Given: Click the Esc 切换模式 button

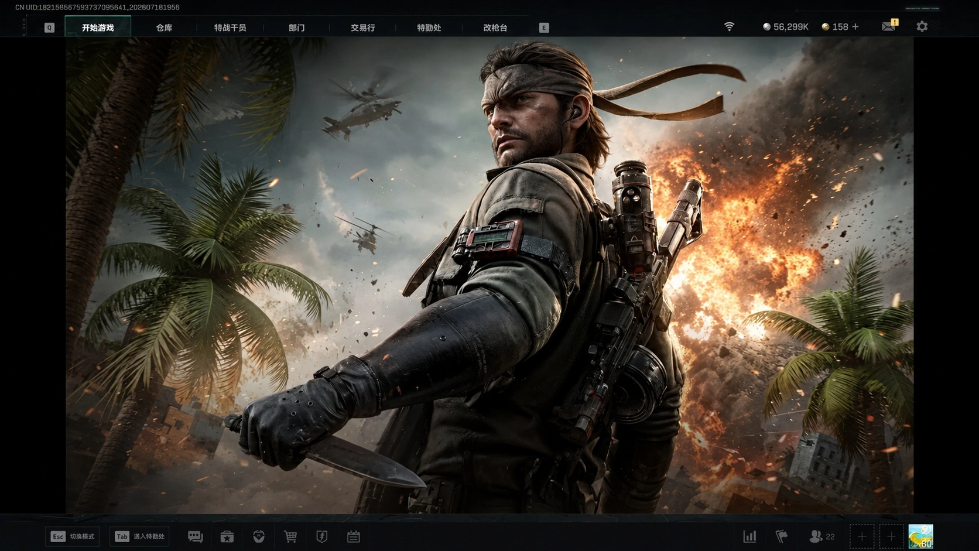Looking at the screenshot, I should pyautogui.click(x=72, y=536).
